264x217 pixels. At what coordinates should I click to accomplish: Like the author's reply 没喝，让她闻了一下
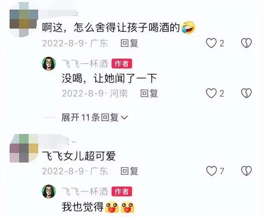[212, 93]
